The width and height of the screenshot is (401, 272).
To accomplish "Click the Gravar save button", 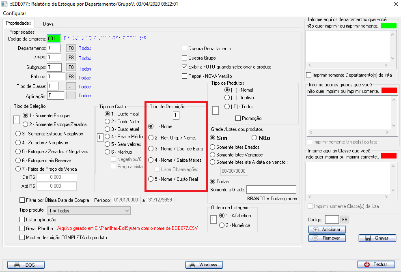I will (377, 238).
